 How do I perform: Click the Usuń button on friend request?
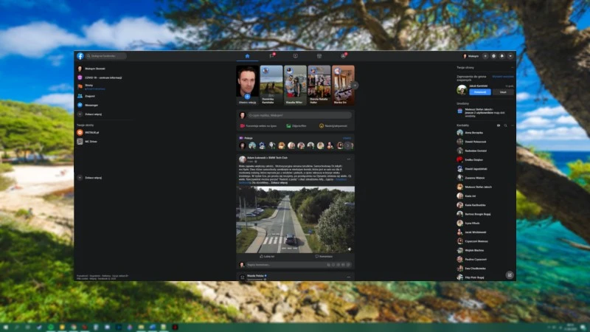pos(502,92)
